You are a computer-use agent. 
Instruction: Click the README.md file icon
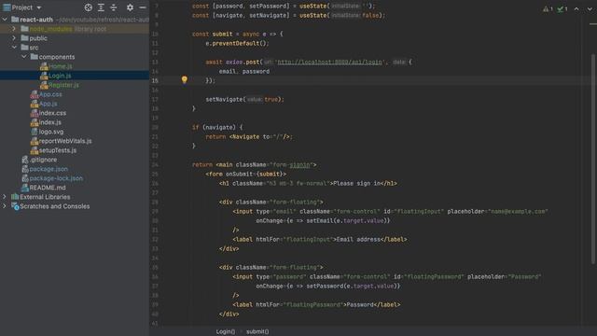point(25,188)
